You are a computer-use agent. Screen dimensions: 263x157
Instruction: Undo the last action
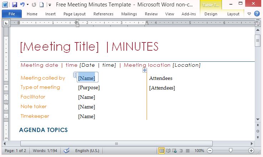22,5
